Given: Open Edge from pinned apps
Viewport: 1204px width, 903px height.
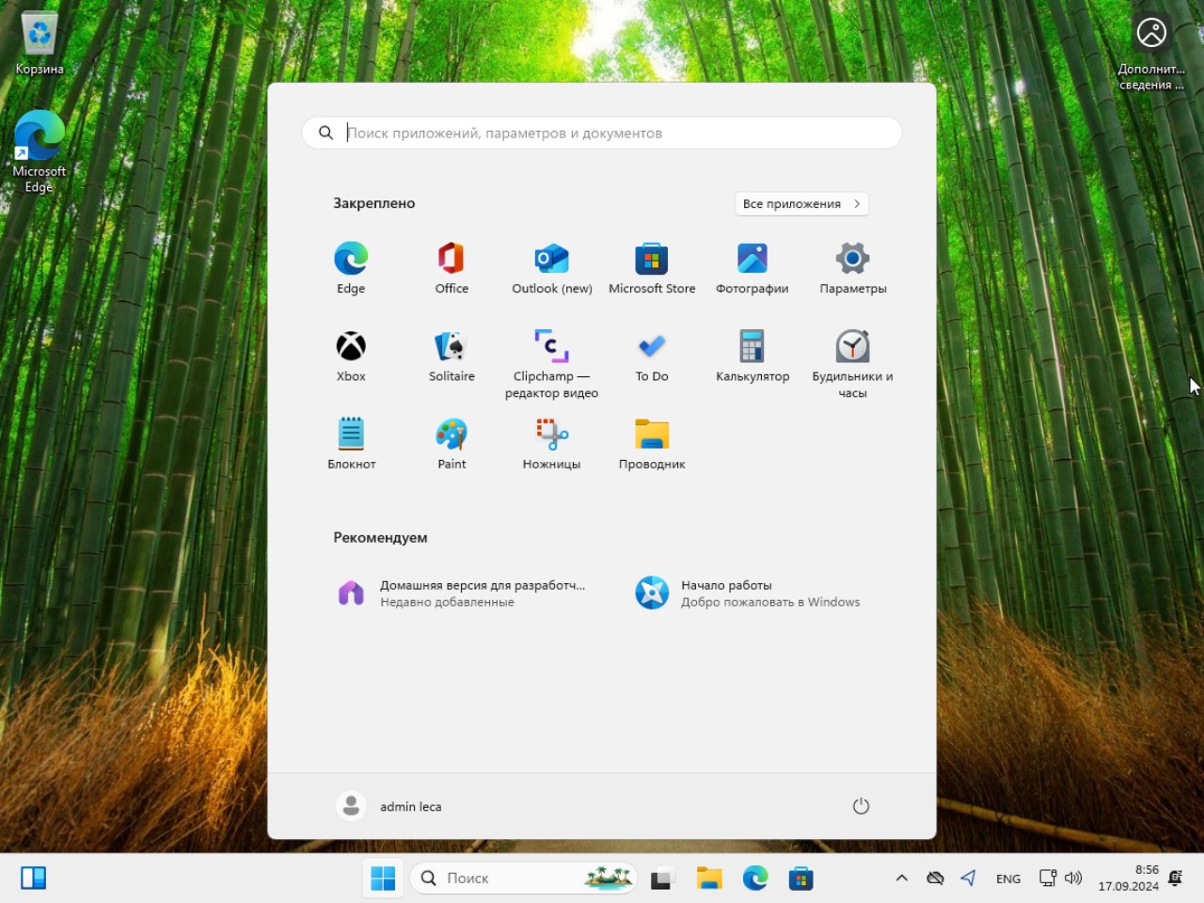Looking at the screenshot, I should (x=351, y=268).
